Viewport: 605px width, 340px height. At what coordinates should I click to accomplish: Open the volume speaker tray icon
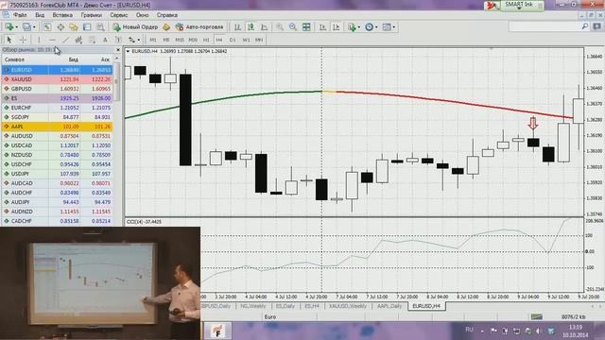538,331
